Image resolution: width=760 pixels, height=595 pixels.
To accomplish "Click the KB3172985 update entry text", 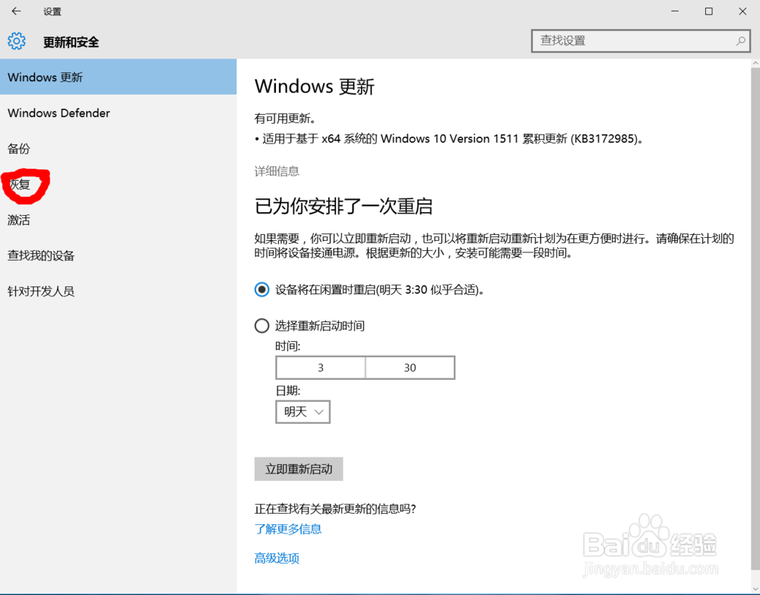I will coord(449,139).
